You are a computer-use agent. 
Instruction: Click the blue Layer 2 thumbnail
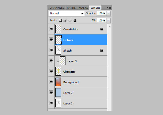pos(58,92)
